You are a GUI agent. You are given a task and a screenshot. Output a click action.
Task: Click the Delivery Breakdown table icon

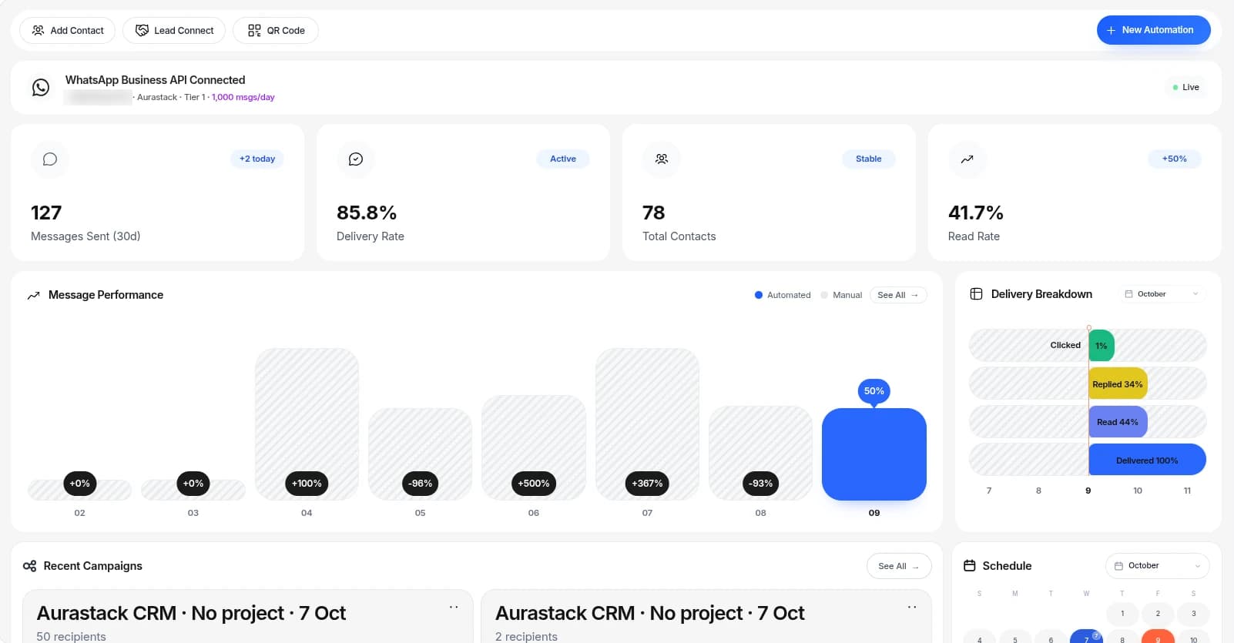pos(976,294)
